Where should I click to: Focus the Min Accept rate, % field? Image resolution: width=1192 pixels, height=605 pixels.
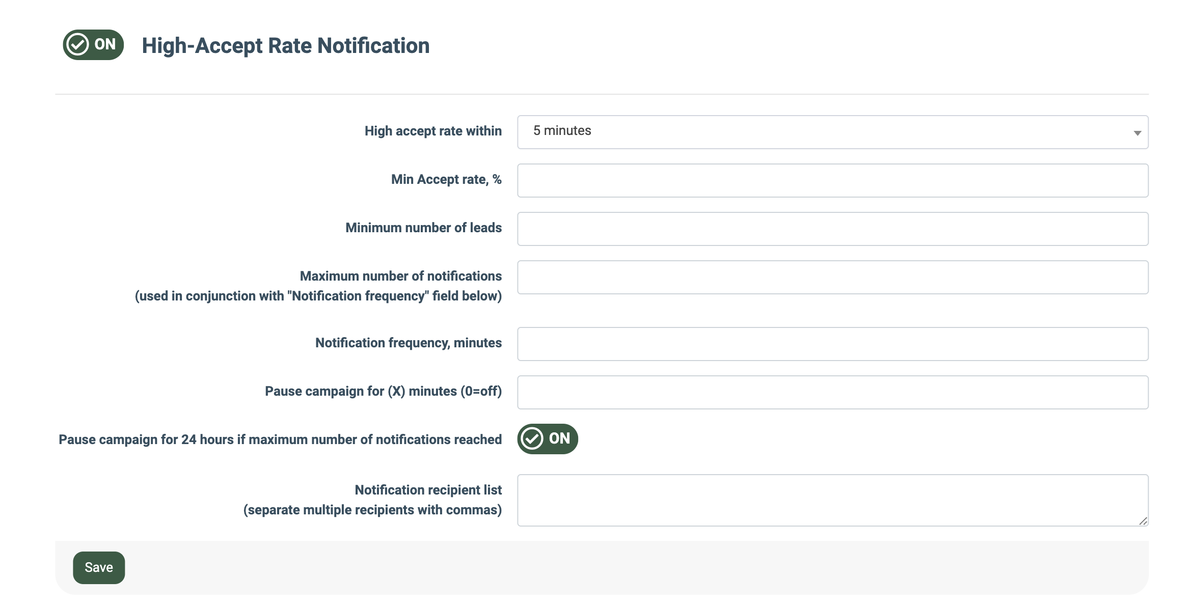(x=832, y=180)
